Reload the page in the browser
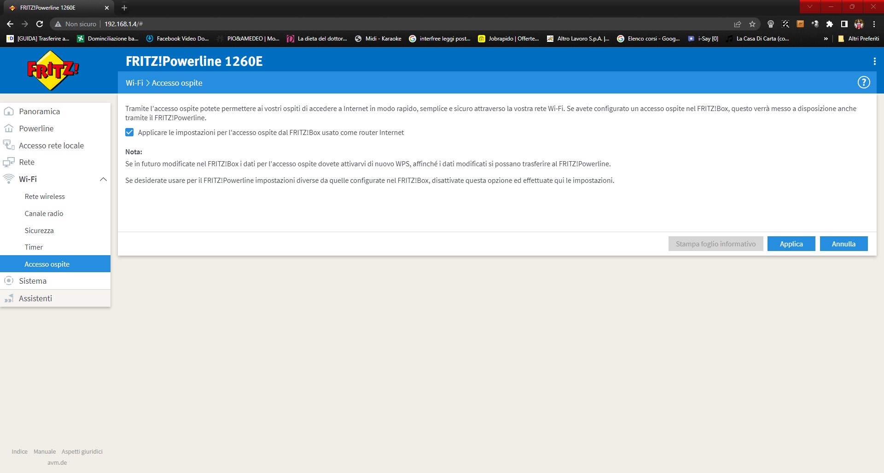The width and height of the screenshot is (884, 473). tap(40, 24)
